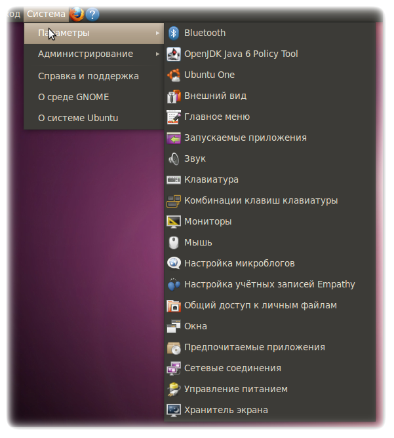Click the monitor icon beside Мониторы
Image resolution: width=394 pixels, height=438 pixels.
point(174,221)
